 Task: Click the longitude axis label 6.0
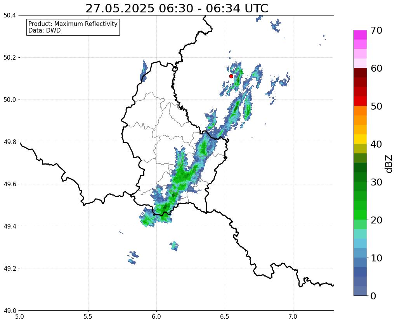[156, 316]
